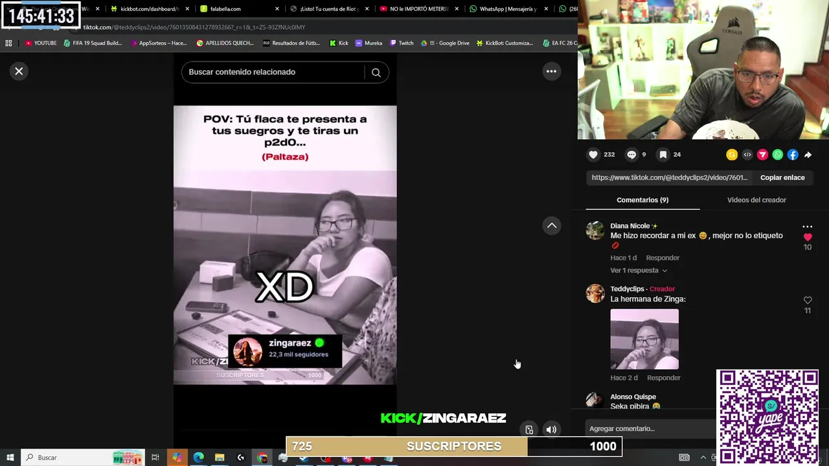Open YOUTUBE bookmark
Image resolution: width=829 pixels, height=466 pixels.
click(x=41, y=43)
